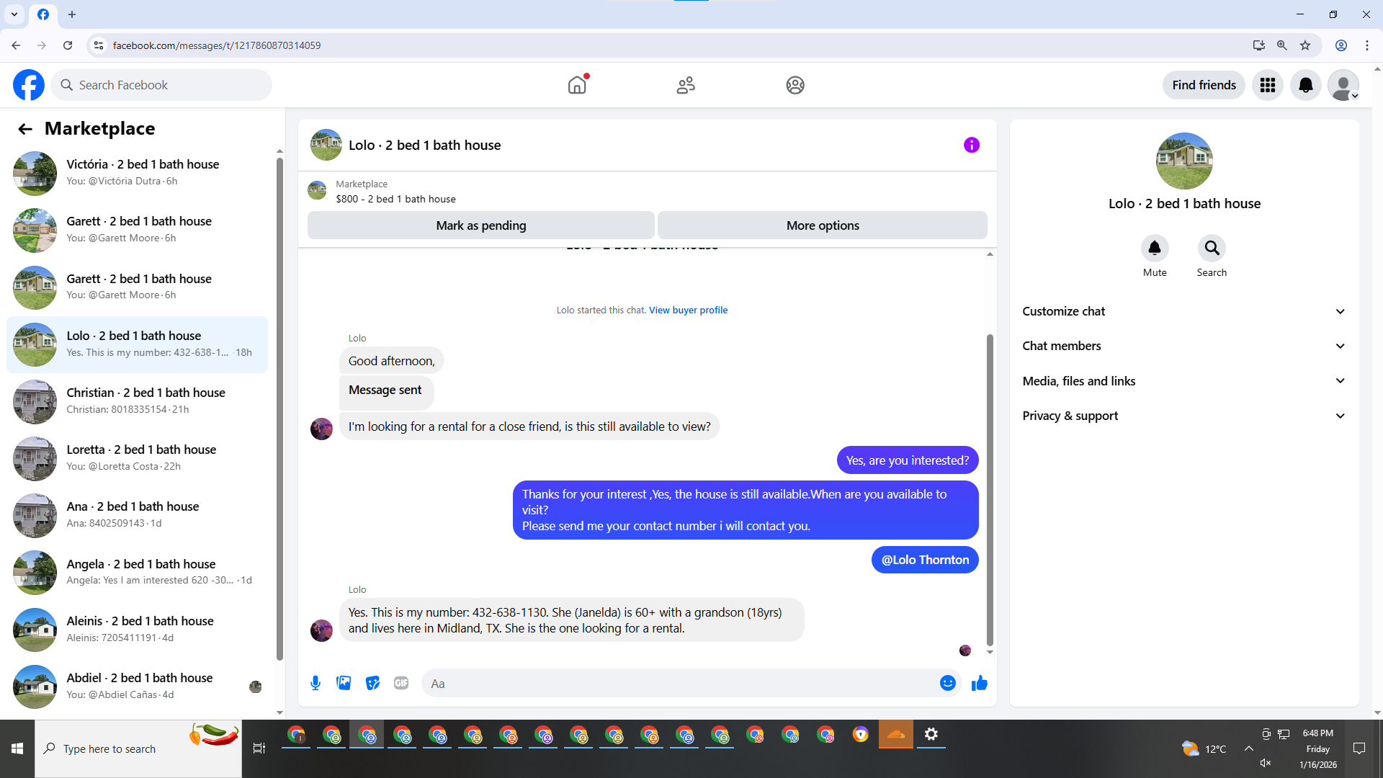Open the View buyer profile link
1383x778 pixels.
(x=688, y=310)
